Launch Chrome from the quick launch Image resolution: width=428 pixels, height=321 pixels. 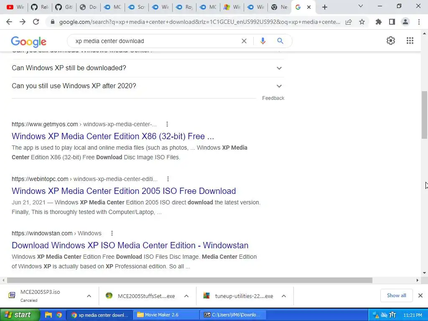coord(59,315)
